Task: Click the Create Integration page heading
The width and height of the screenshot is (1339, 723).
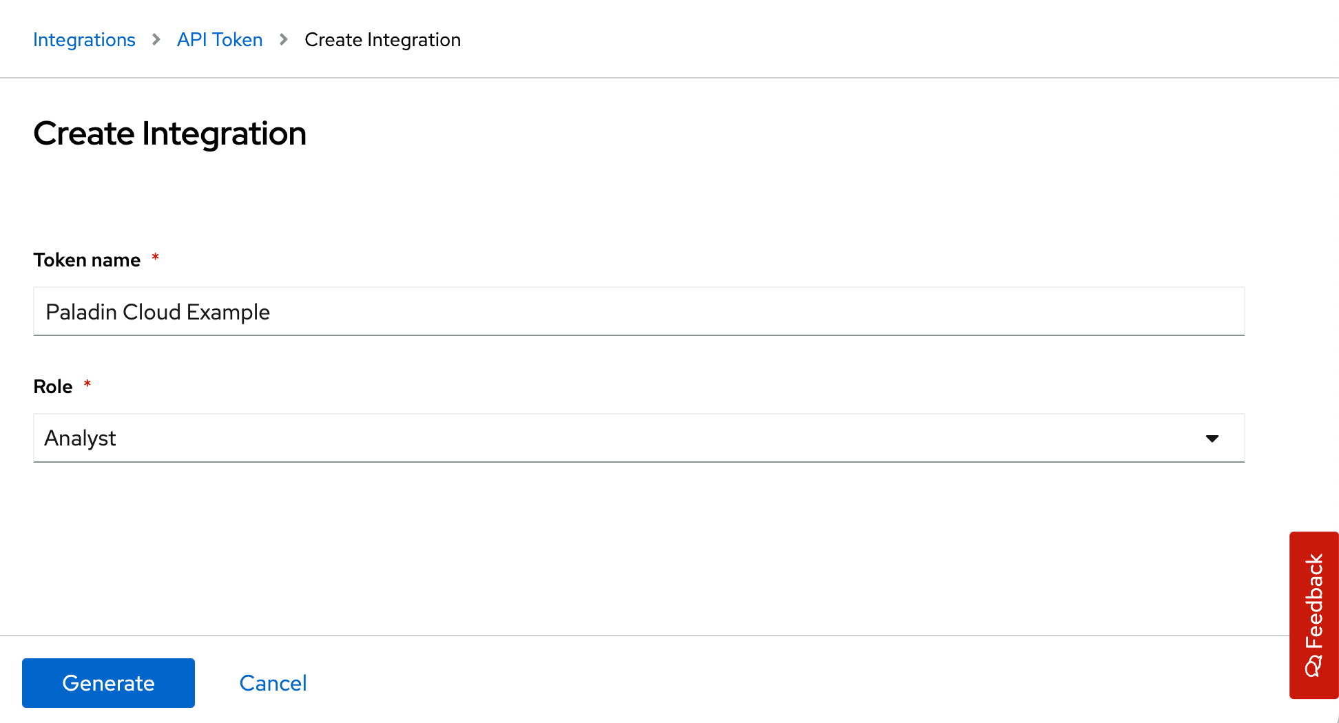Action: click(x=169, y=134)
